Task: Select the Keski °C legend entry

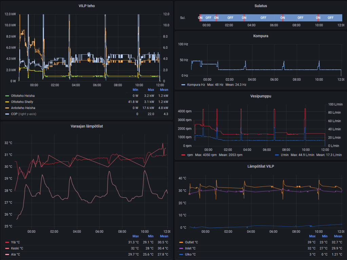Action: click(x=18, y=248)
